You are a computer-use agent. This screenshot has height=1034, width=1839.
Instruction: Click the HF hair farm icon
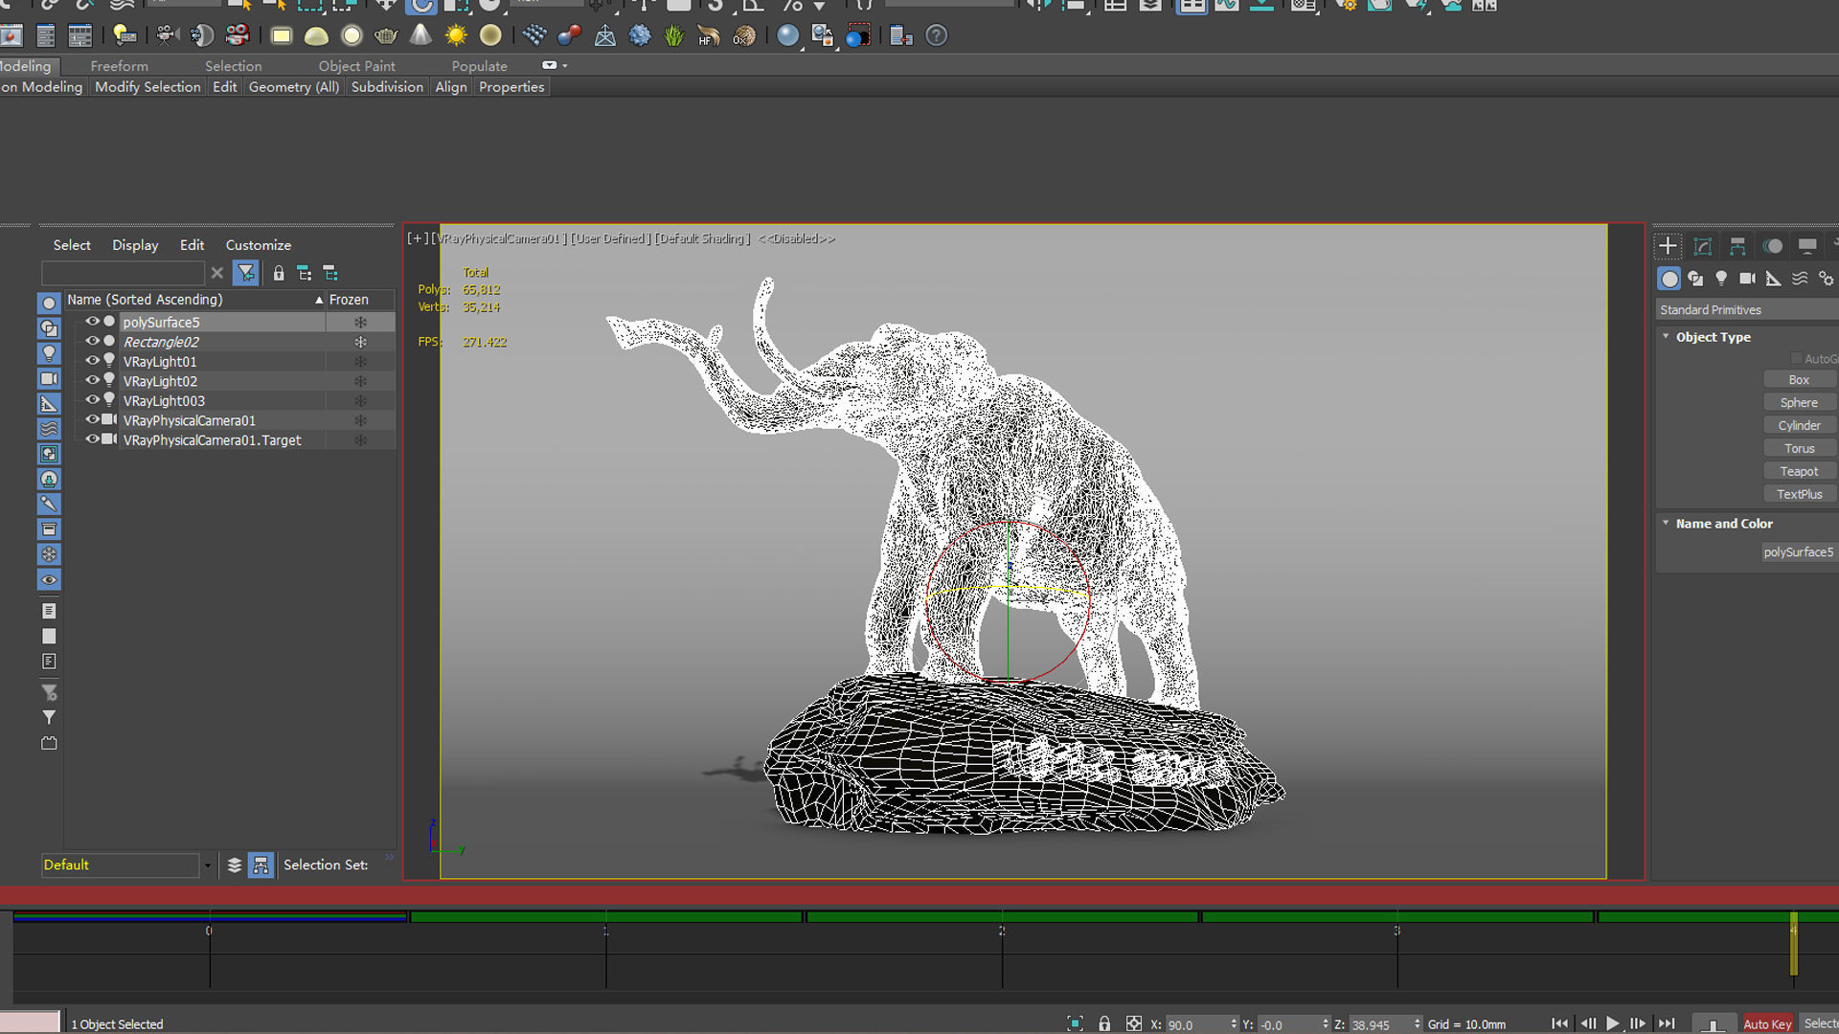coord(709,36)
